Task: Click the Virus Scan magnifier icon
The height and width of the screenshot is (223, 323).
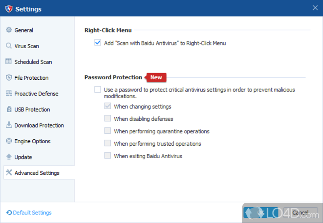Action: pyautogui.click(x=9, y=46)
